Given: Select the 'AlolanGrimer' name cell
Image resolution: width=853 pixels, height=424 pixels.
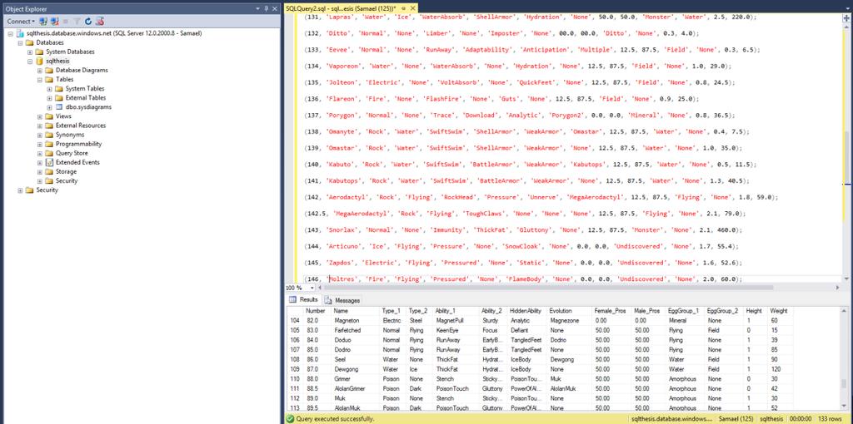Looking at the screenshot, I should point(355,389).
